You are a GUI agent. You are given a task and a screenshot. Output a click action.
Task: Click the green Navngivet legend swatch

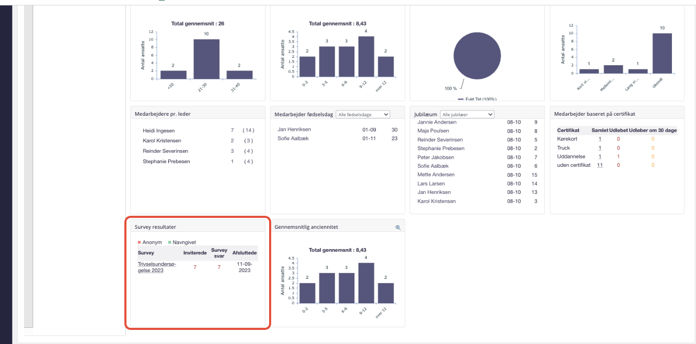click(x=170, y=242)
